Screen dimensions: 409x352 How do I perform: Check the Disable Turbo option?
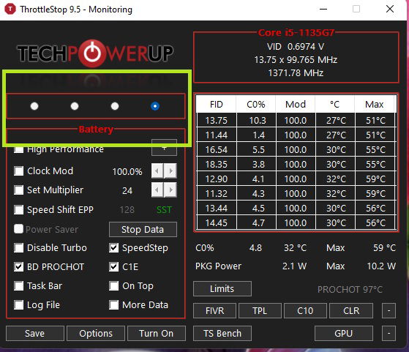pyautogui.click(x=19, y=247)
